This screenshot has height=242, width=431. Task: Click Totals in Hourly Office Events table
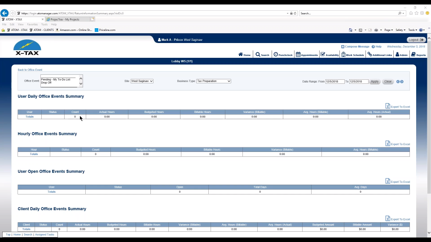(34, 154)
